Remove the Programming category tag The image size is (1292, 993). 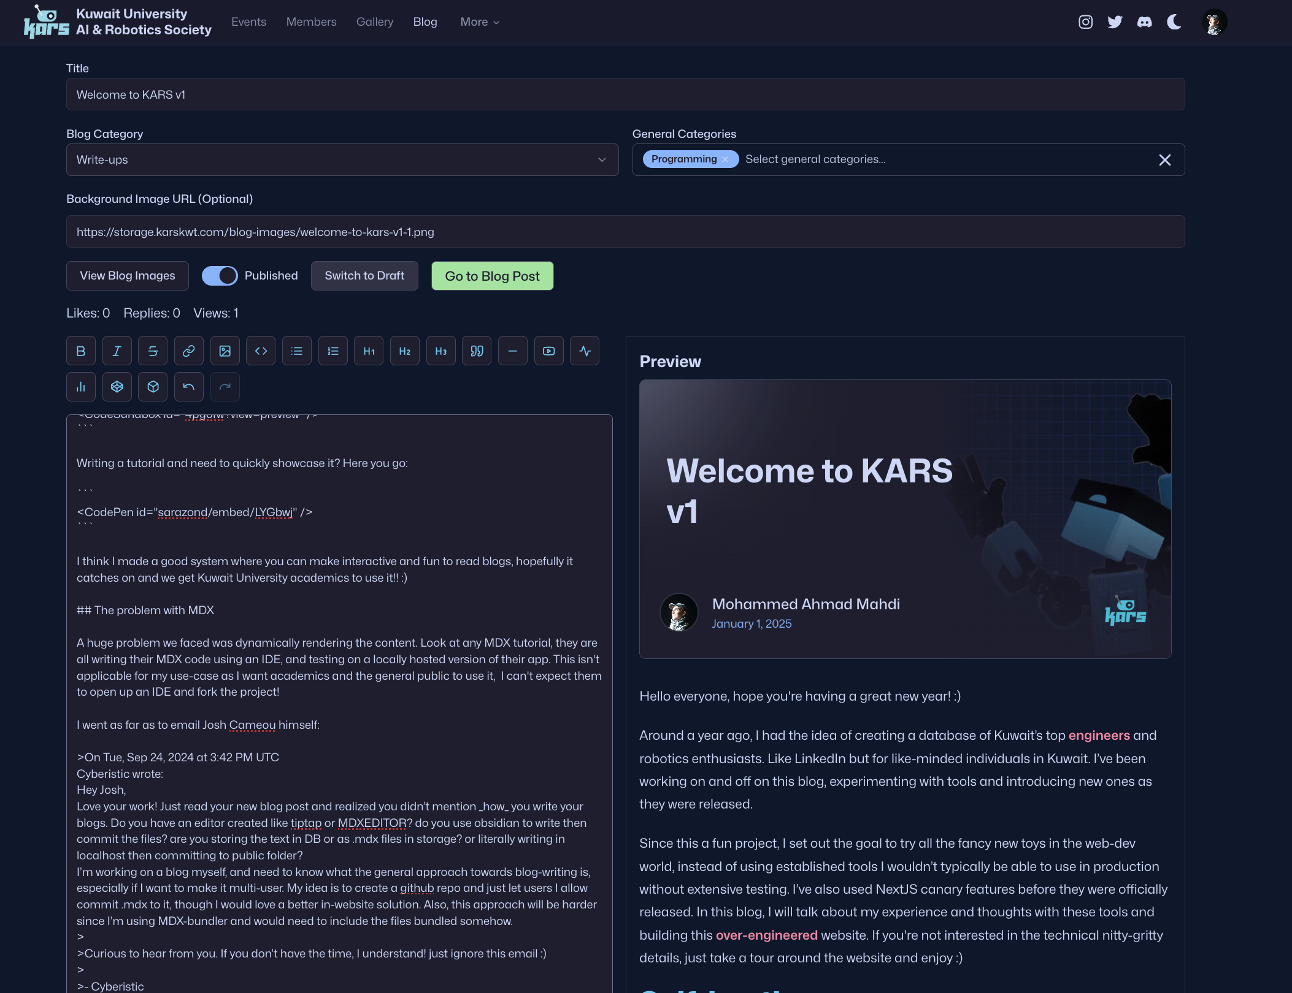tap(725, 159)
